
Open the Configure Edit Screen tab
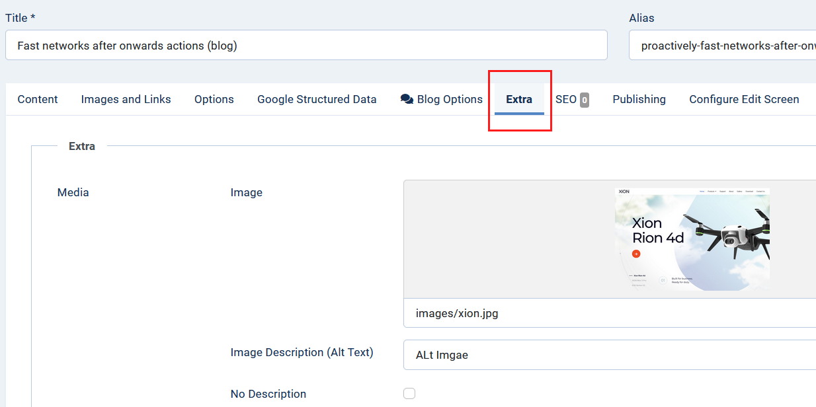(744, 99)
